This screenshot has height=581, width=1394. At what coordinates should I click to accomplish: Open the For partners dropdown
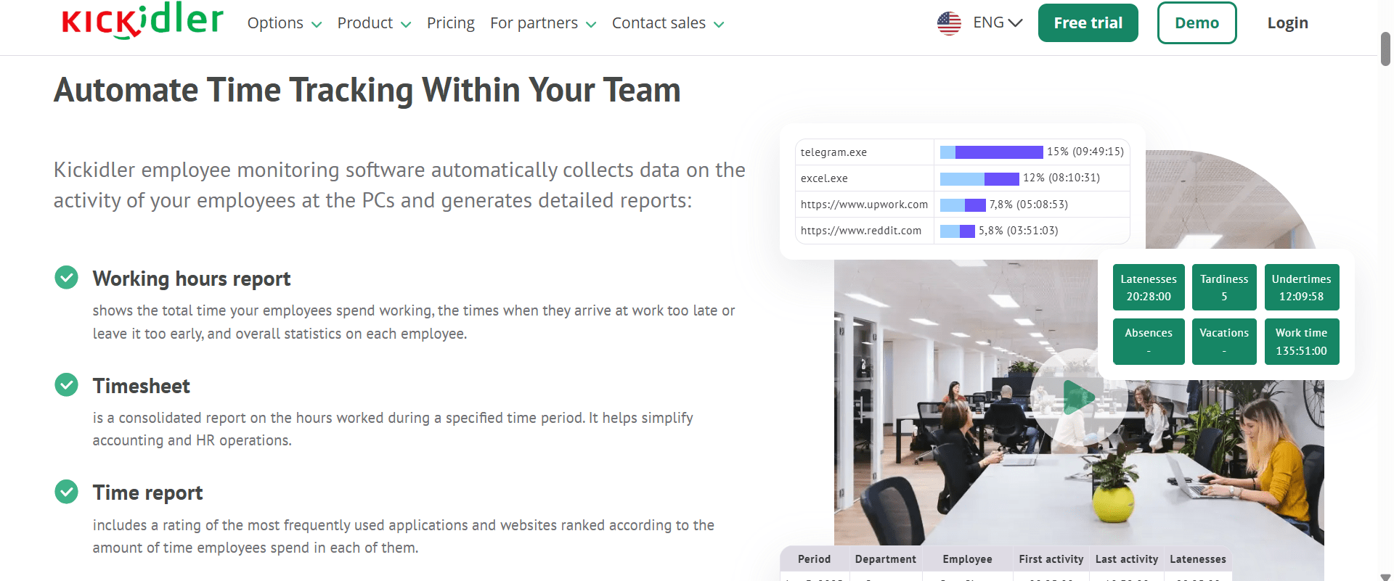[x=543, y=23]
